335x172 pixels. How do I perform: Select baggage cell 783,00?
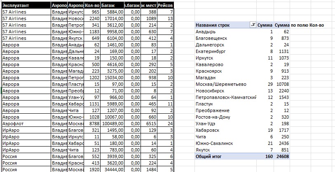click(112, 150)
